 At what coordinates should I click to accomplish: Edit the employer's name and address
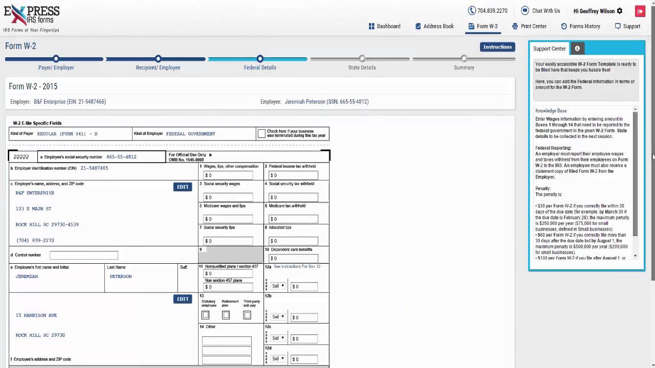pyautogui.click(x=183, y=187)
